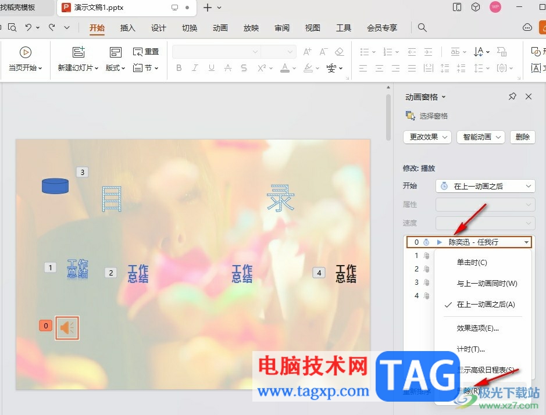Image resolution: width=546 pixels, height=415 pixels.
Task: Close the animation pane
Action: click(528, 96)
